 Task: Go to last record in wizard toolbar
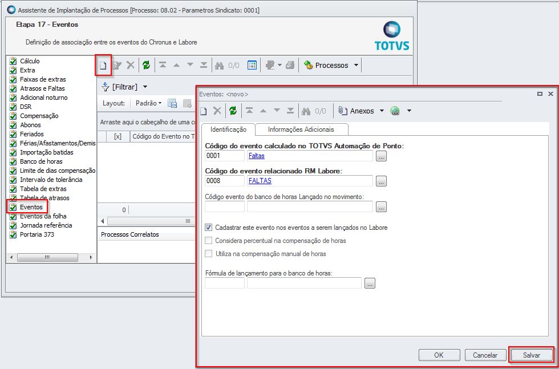pos(204,65)
